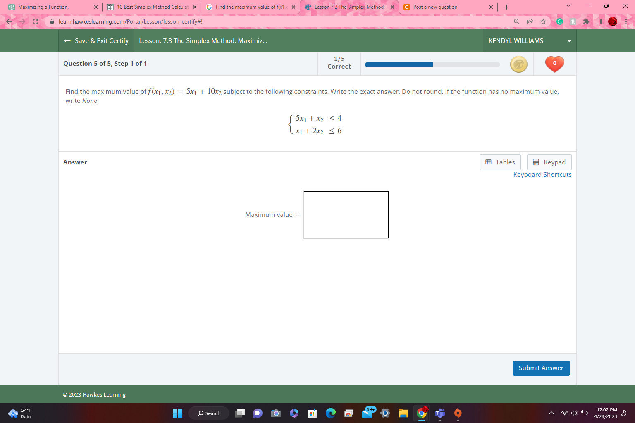Viewport: 635px width, 423px height.
Task: Expand the KENDYL WILLIAMS account dropdown
Action: [x=530, y=41]
